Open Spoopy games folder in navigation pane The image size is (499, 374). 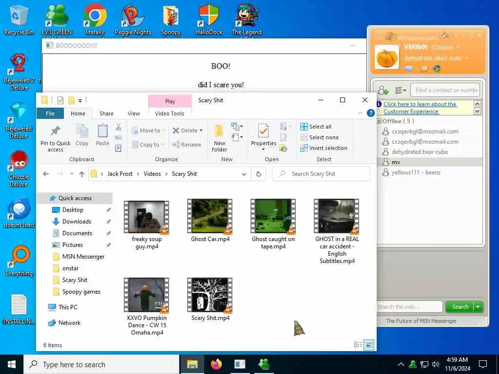(x=81, y=292)
